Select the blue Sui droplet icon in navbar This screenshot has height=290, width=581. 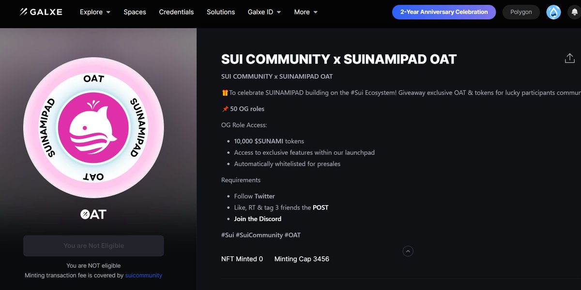[553, 12]
